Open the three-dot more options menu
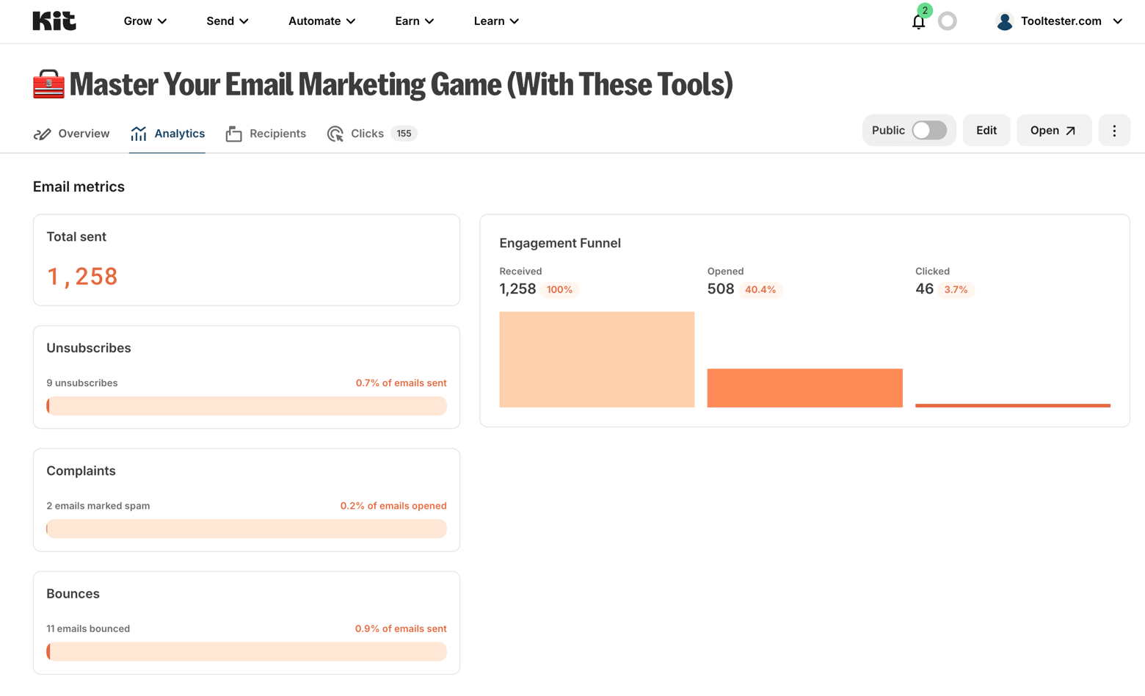This screenshot has height=696, width=1145. pyautogui.click(x=1113, y=131)
